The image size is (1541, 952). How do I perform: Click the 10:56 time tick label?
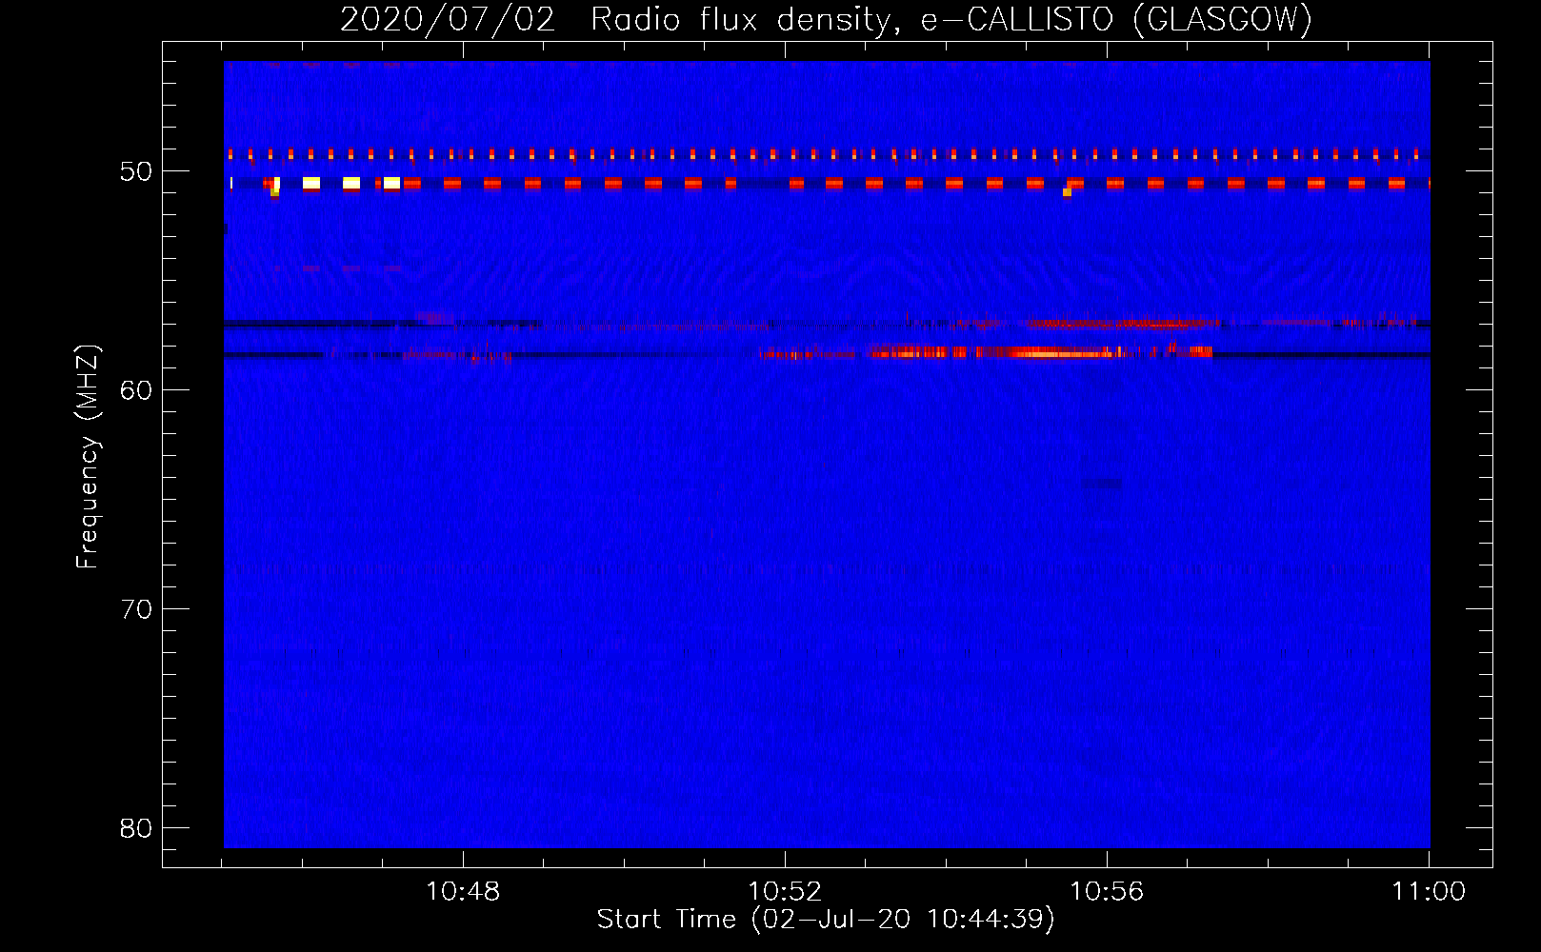click(1107, 892)
